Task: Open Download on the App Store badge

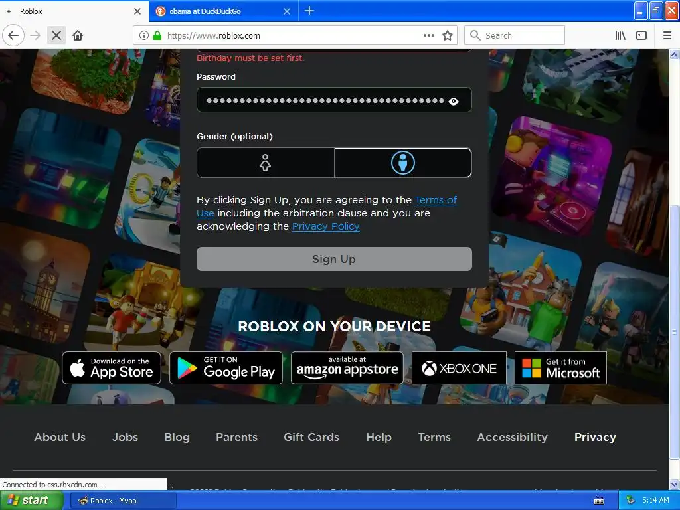Action: click(112, 368)
